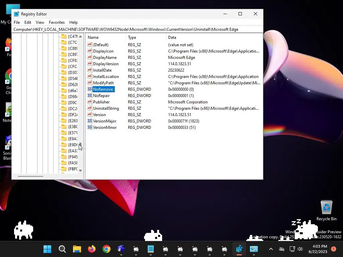Sort values by the Type column header
Viewport: 343px width, 257px height.
(x=146, y=37)
